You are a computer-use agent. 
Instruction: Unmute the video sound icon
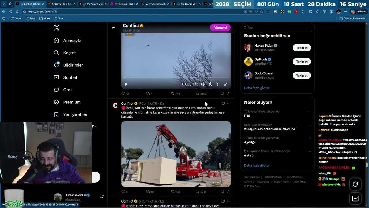tap(203, 84)
